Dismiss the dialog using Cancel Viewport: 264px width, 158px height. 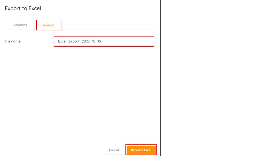pos(114,150)
